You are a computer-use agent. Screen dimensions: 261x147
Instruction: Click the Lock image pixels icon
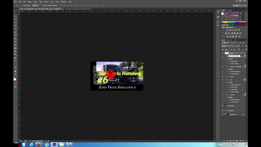tap(229, 50)
